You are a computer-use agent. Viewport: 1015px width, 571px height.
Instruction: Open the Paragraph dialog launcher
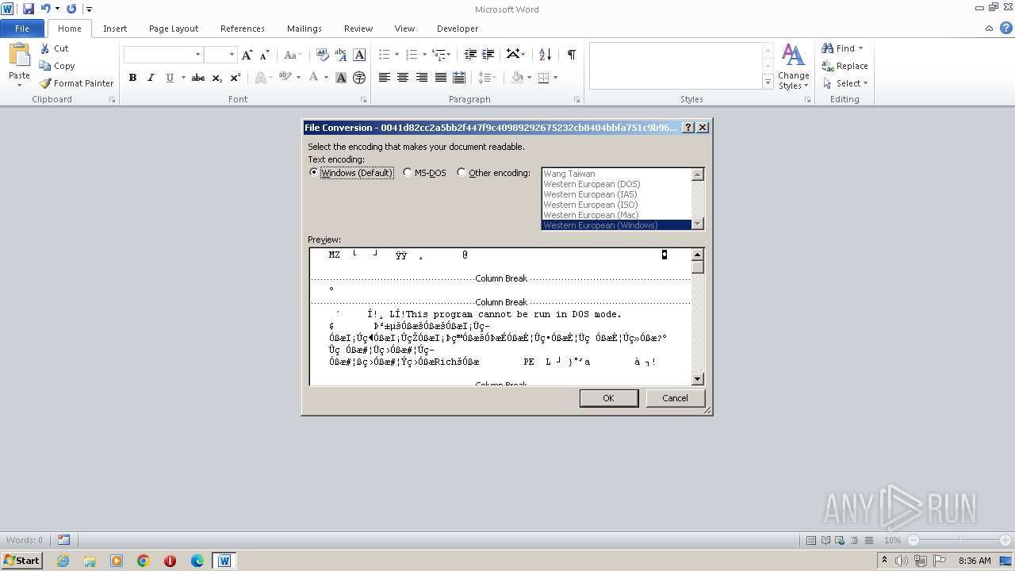pyautogui.click(x=576, y=100)
